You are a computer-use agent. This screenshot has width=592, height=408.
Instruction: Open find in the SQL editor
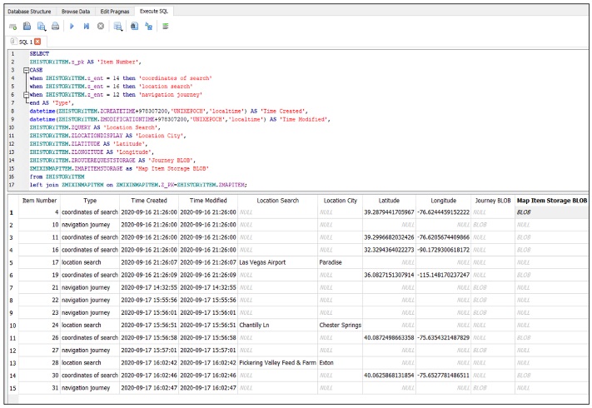(135, 26)
